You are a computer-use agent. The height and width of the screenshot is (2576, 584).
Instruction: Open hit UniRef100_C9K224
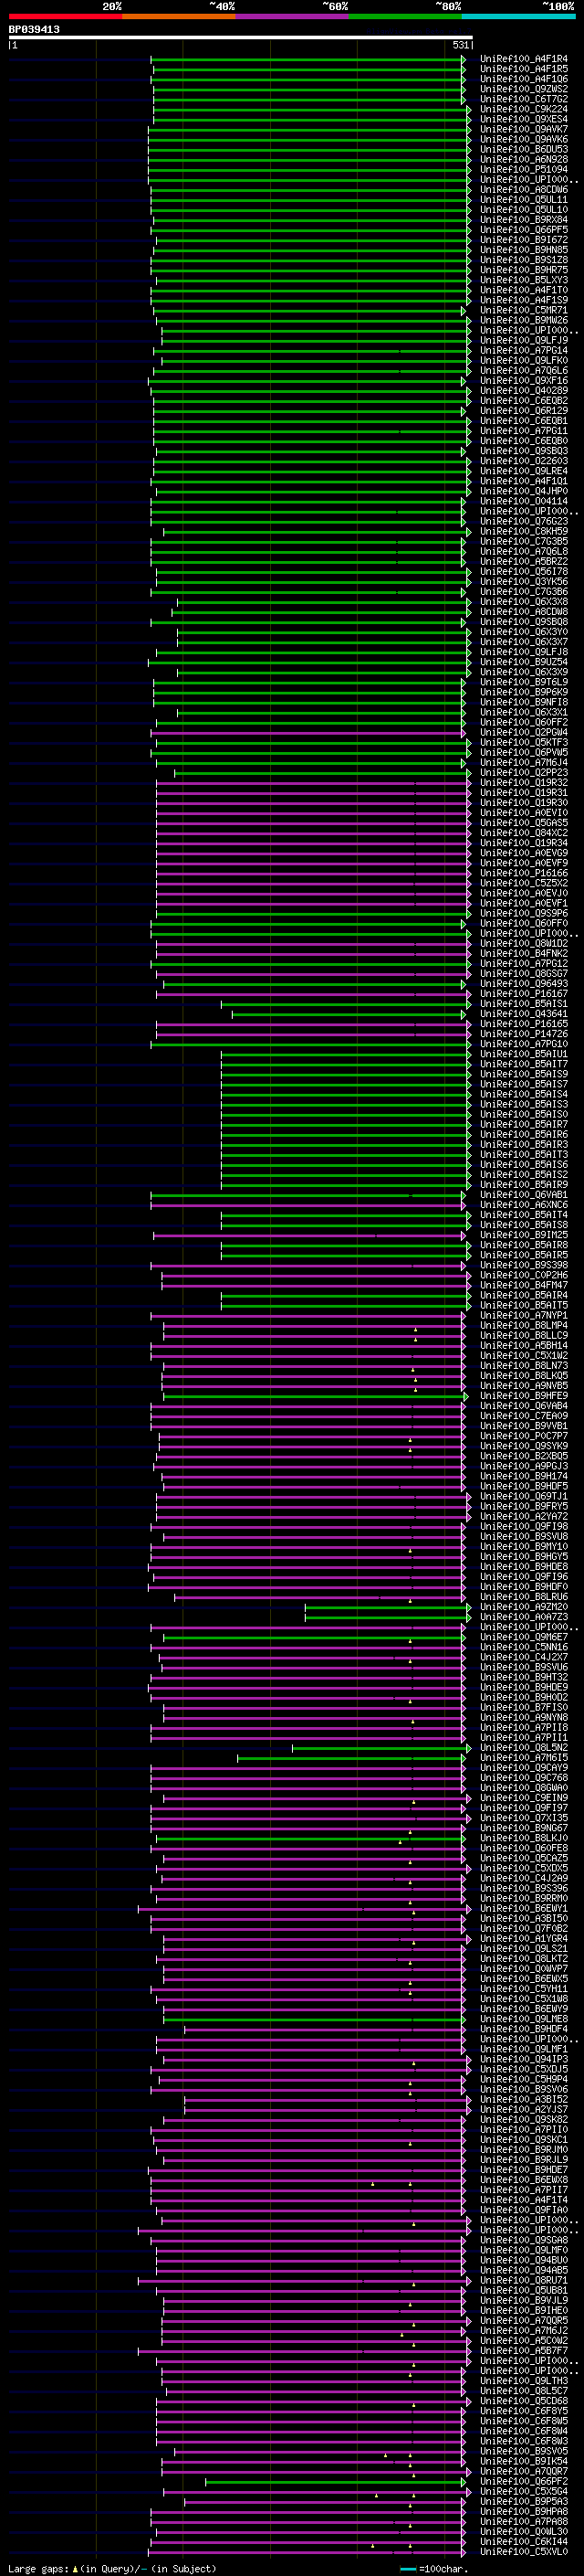click(x=524, y=109)
